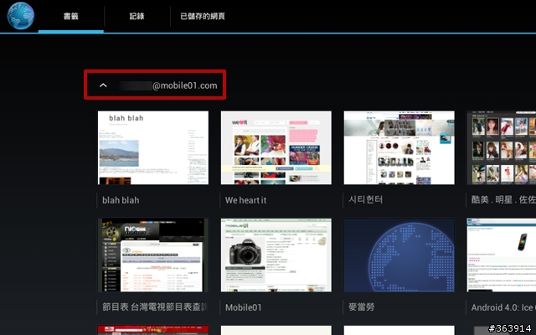Open the blah blah bookmark thumbnail
Viewport: 536px width, 335px height.
click(153, 147)
